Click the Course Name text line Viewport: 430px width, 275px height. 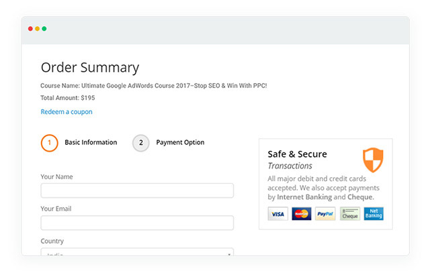pos(154,86)
